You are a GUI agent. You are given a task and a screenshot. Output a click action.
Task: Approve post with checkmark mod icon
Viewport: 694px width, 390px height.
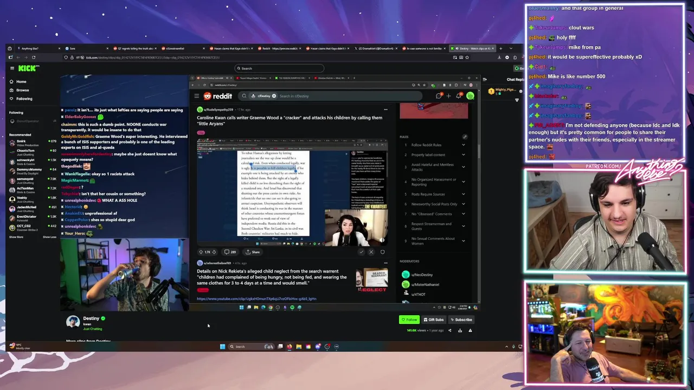pyautogui.click(x=361, y=252)
